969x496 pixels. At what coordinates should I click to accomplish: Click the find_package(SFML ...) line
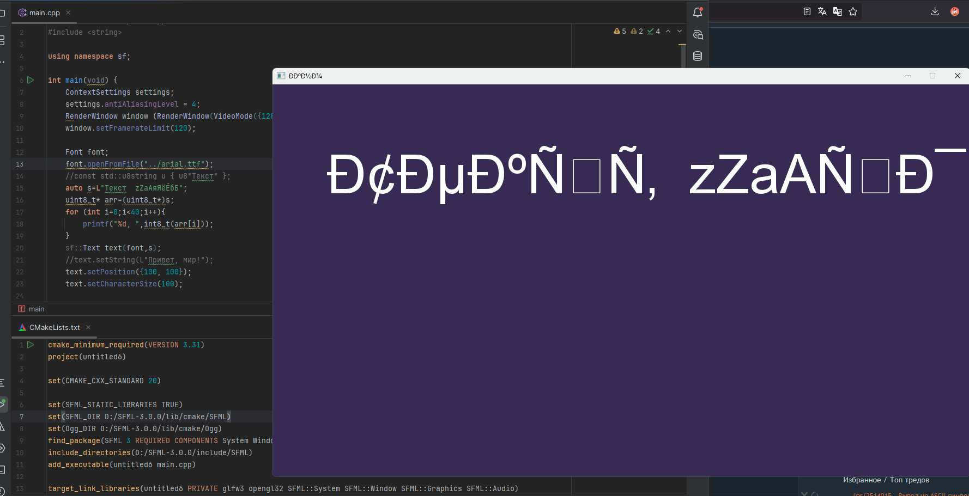(160, 440)
